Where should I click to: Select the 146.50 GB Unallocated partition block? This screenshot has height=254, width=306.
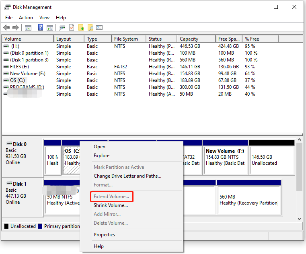coord(272,158)
